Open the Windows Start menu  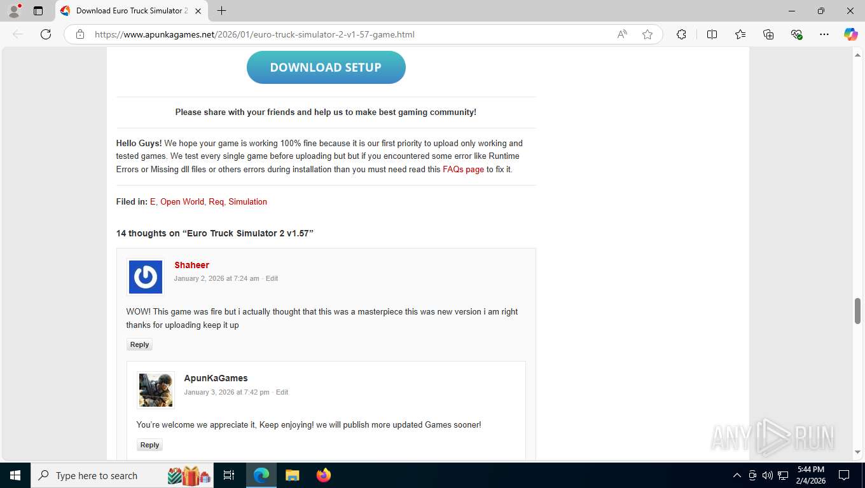tap(15, 475)
